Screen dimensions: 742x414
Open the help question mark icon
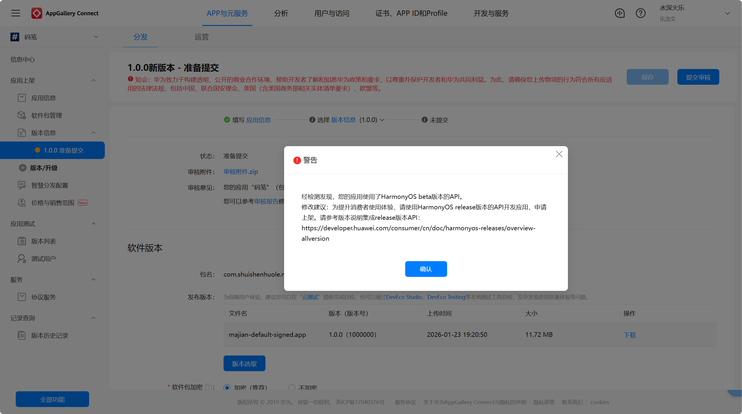640,13
